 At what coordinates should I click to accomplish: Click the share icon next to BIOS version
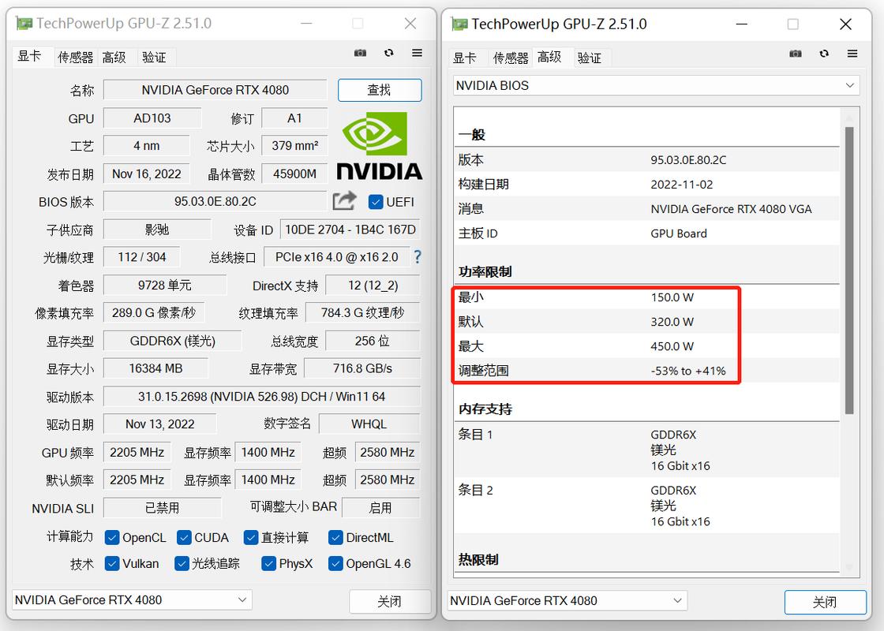343,201
